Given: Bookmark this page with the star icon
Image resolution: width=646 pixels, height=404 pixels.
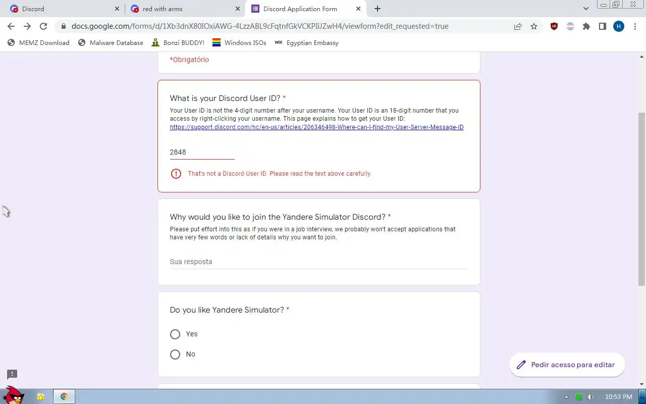Looking at the screenshot, I should 534,26.
